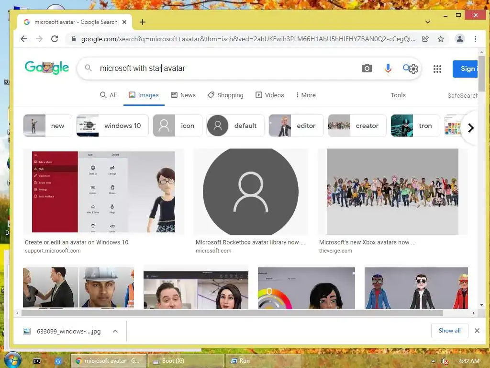Viewport: 490px width, 368px height.
Task: Open the SafeSearch setting
Action: (462, 95)
